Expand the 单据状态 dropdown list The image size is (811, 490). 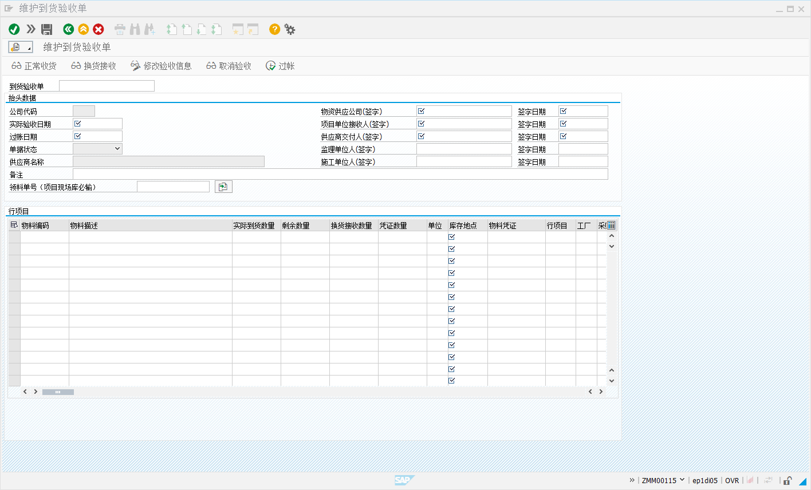pyautogui.click(x=117, y=149)
